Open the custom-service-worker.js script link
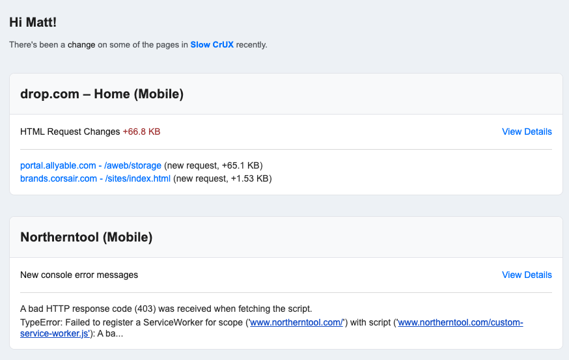This screenshot has width=569, height=360. click(460, 322)
